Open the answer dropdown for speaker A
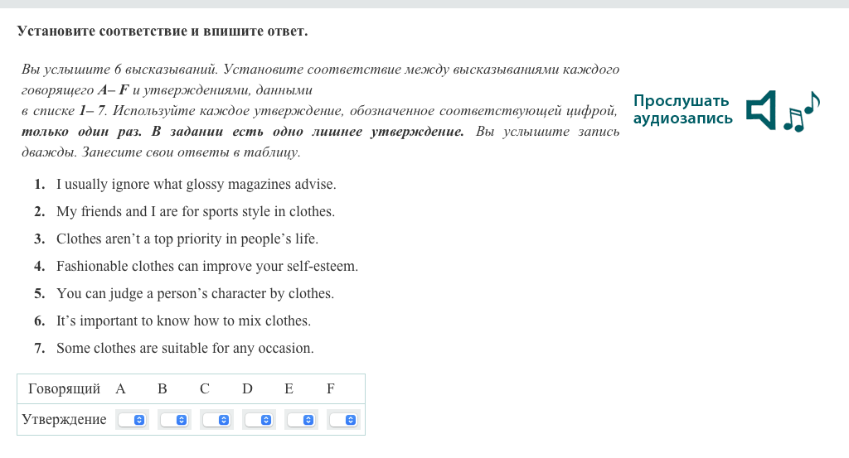 coord(132,420)
